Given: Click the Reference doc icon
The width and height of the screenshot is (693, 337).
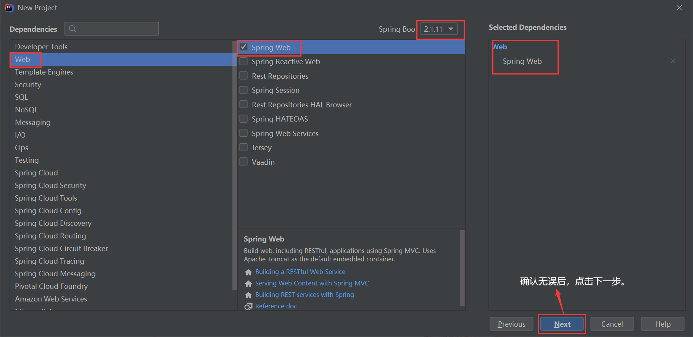Looking at the screenshot, I should coord(248,306).
